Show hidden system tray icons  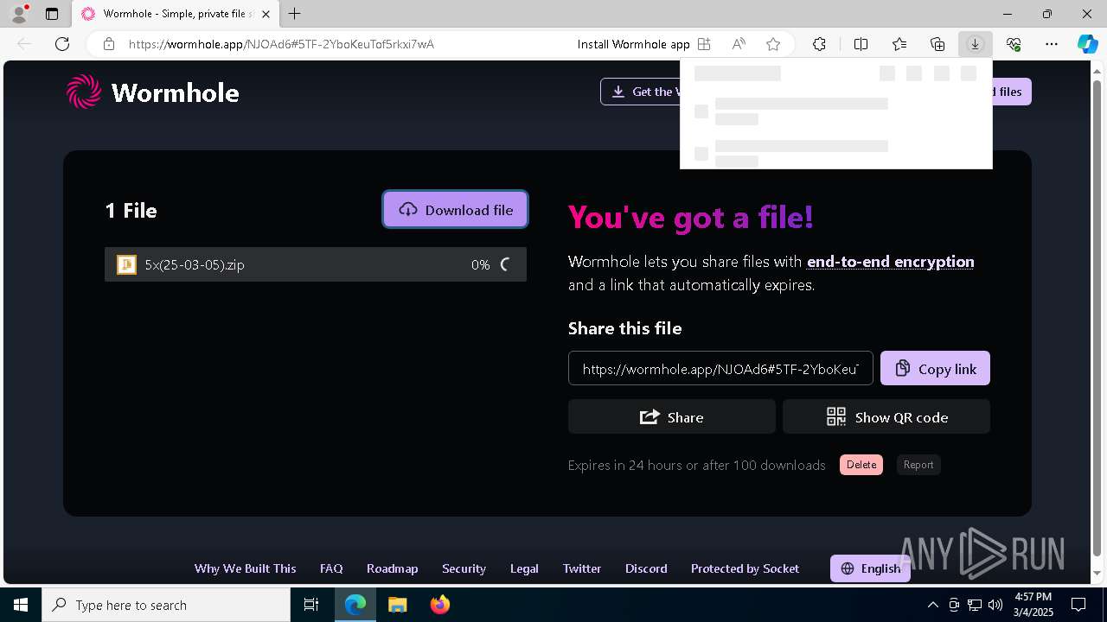tap(933, 605)
